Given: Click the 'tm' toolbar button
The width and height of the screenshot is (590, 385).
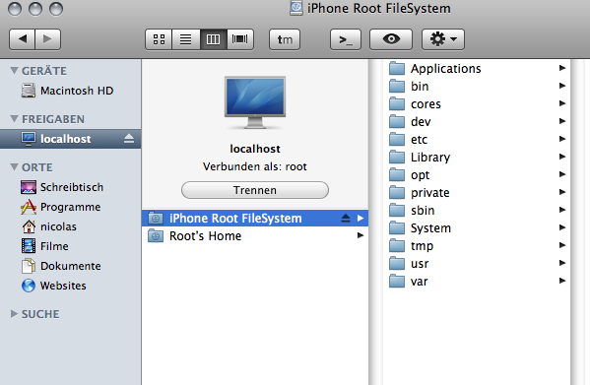Looking at the screenshot, I should pos(285,39).
